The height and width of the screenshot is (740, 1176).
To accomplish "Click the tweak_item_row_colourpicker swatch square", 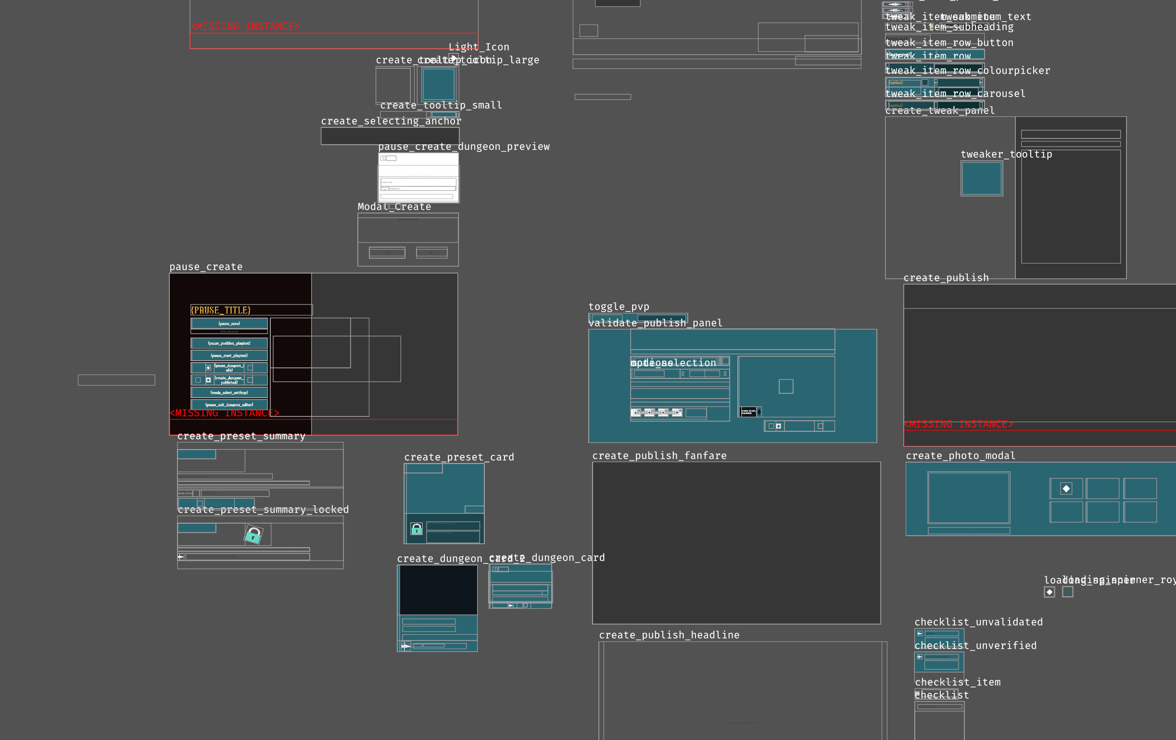I will [925, 83].
